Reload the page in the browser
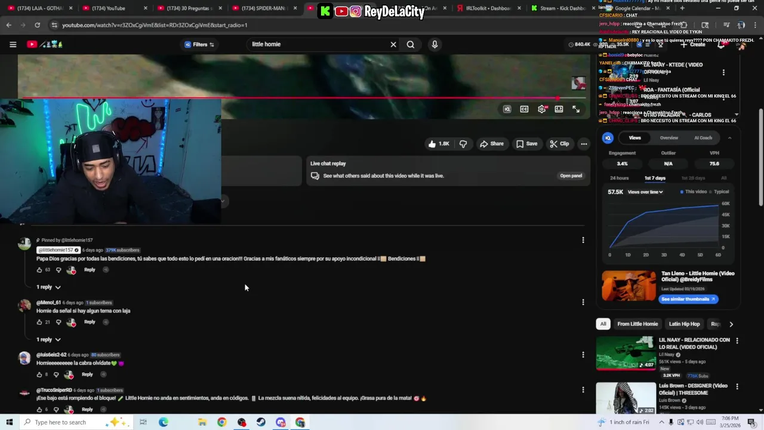Screen dimensions: 764x430 [37, 25]
